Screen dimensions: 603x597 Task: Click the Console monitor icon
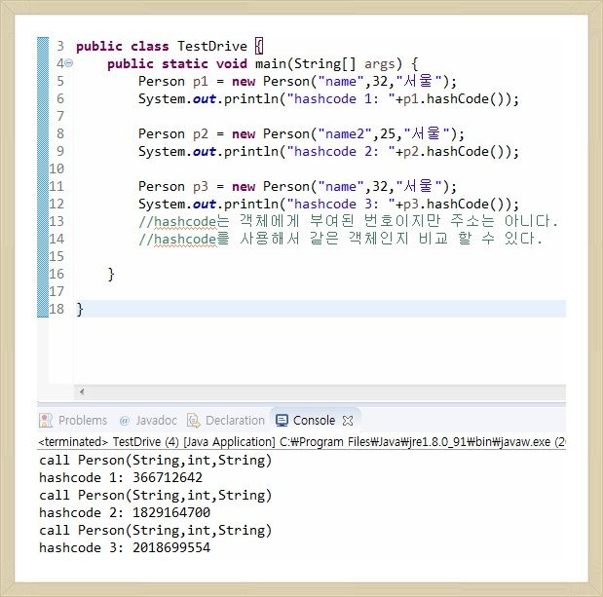[x=282, y=421]
